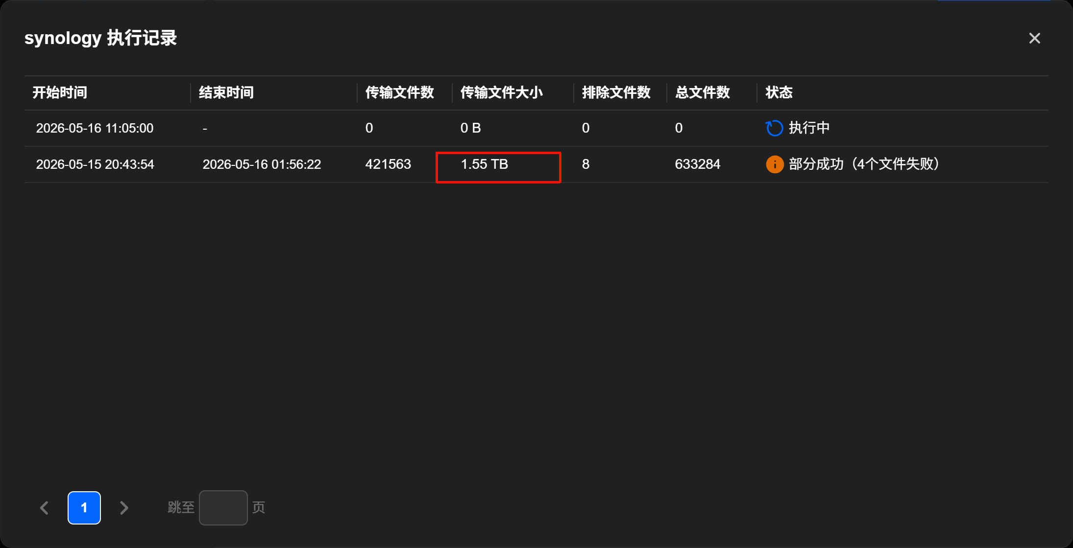Click the synology 执行记录 dialog title
Viewport: 1073px width, 548px height.
(101, 38)
